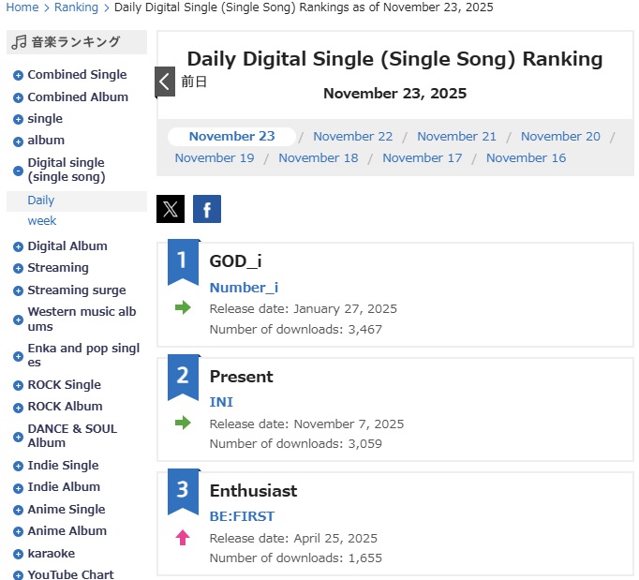Click the rank 3 blue ribbon badge
The height and width of the screenshot is (580, 639).
coord(183,491)
